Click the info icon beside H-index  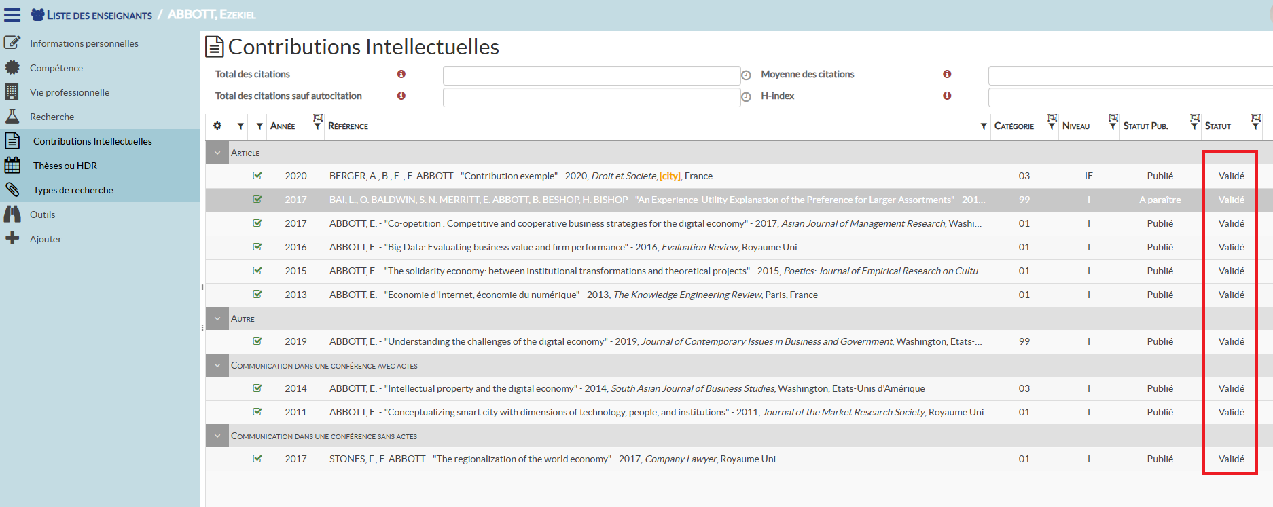pos(947,96)
